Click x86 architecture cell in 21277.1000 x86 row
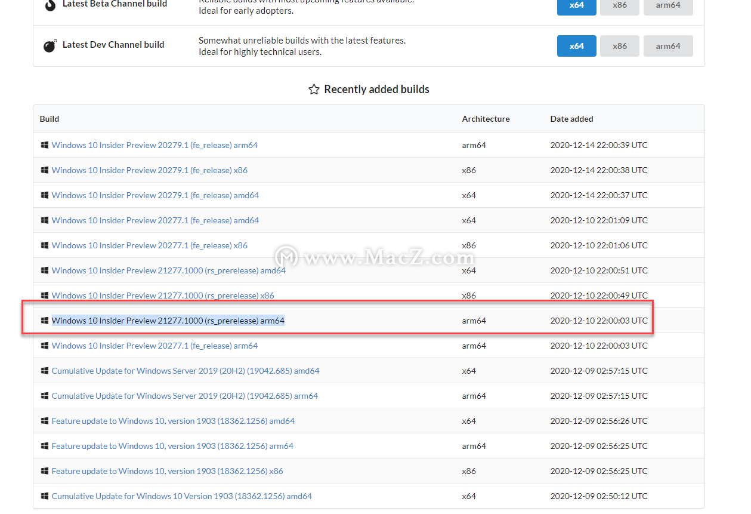Screen dimensions: 751x514 click(x=469, y=296)
